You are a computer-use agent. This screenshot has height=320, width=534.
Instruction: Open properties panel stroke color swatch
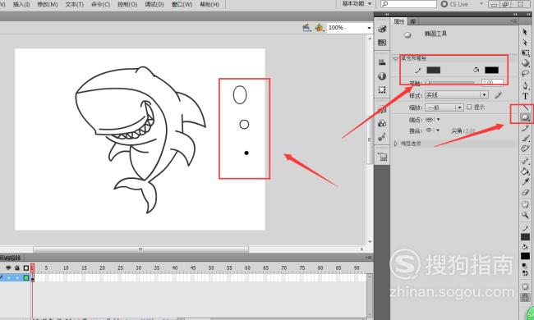(x=434, y=70)
